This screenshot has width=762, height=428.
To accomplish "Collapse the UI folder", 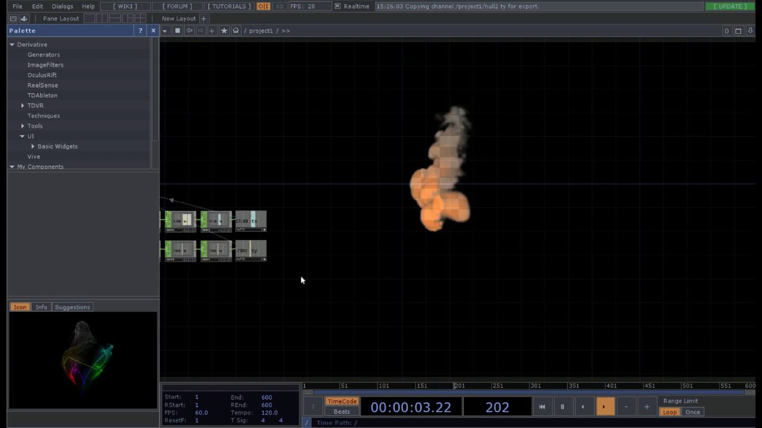I will (x=23, y=136).
